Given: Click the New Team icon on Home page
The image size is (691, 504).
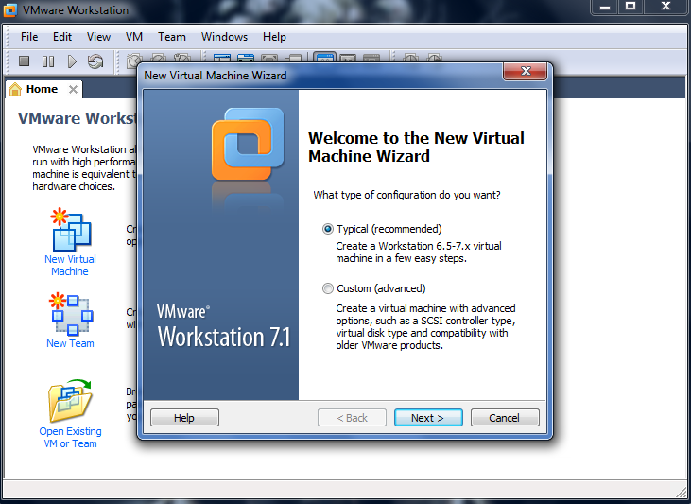Looking at the screenshot, I should tap(71, 314).
